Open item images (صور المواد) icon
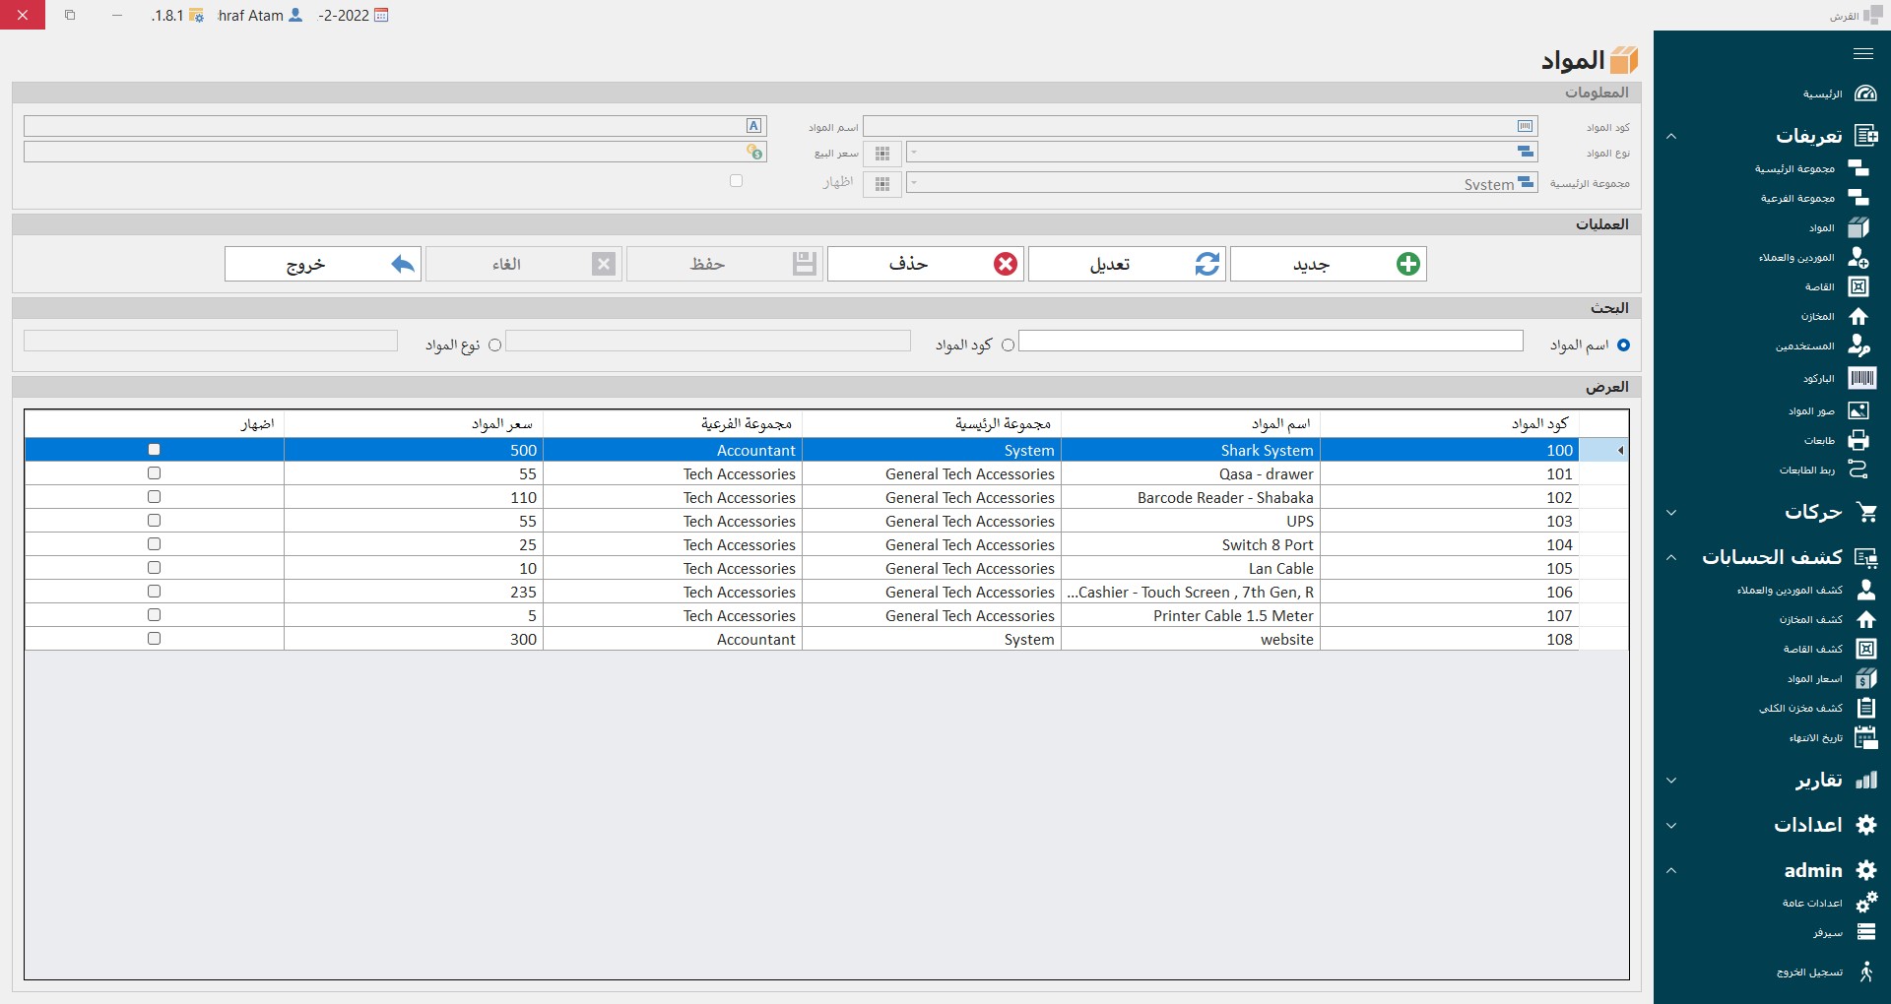The image size is (1891, 1004). pyautogui.click(x=1858, y=411)
